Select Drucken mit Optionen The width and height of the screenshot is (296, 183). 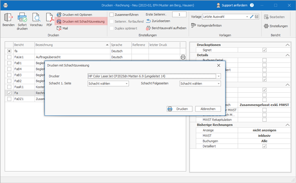point(74,14)
